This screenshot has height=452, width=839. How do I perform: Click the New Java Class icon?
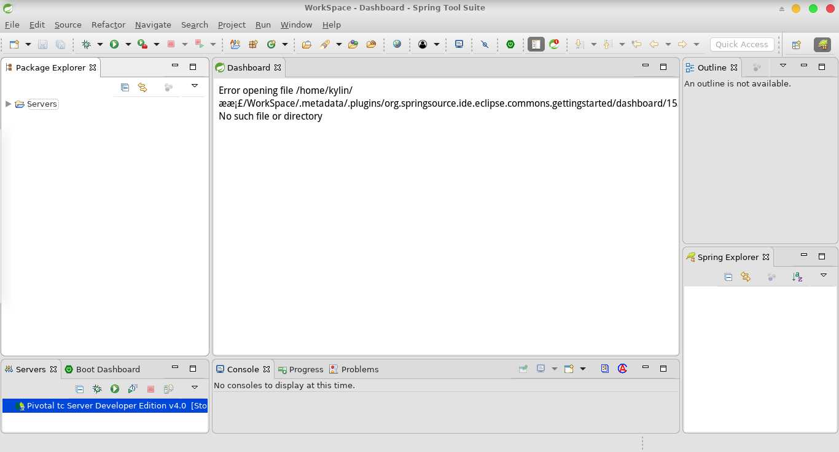point(271,44)
